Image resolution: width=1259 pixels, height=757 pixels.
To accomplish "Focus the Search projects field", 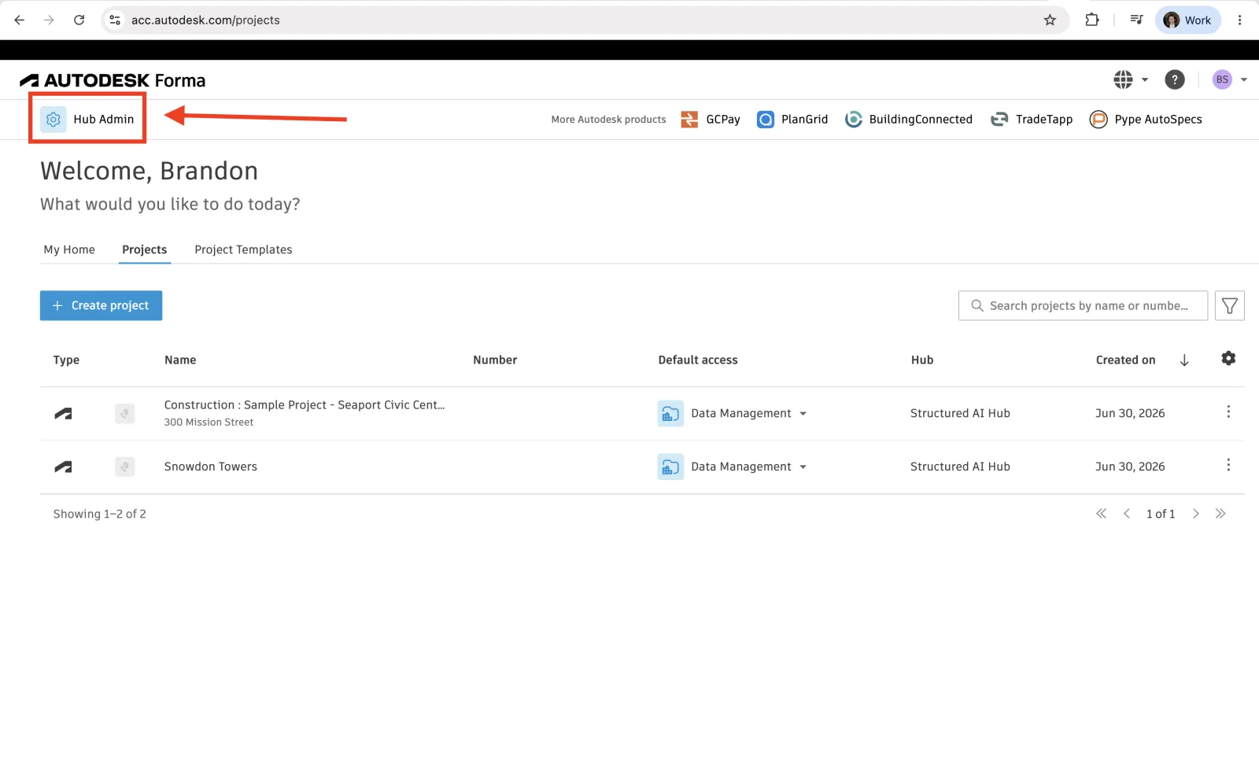I will (1083, 305).
